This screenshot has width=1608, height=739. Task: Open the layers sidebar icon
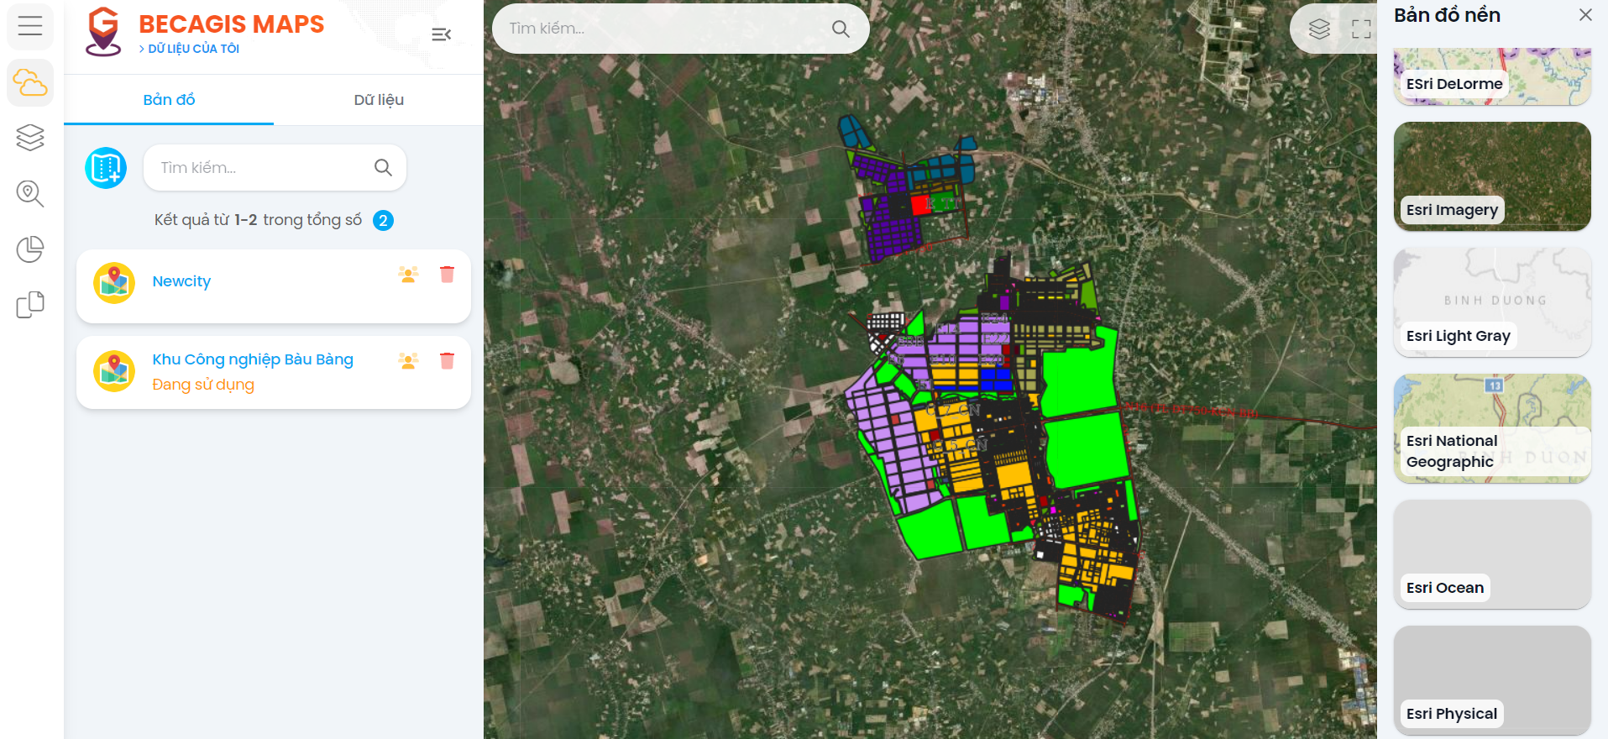click(x=30, y=138)
